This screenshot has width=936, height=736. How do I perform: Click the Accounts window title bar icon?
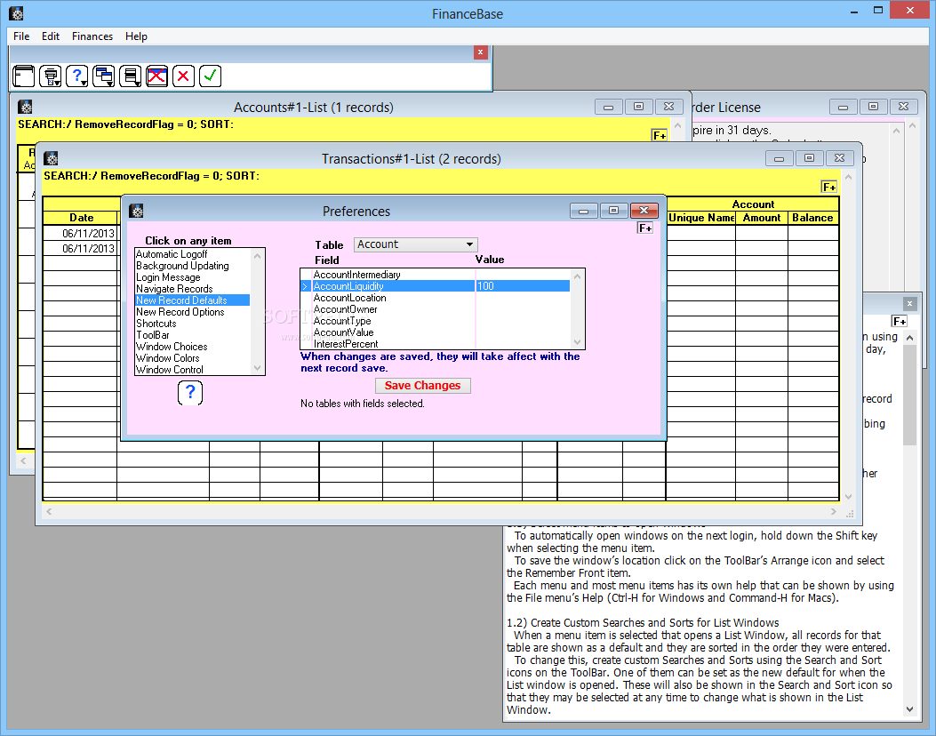click(25, 107)
